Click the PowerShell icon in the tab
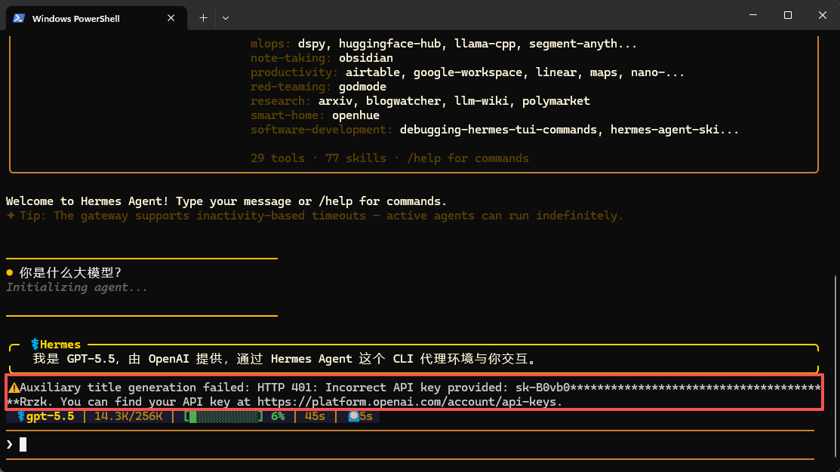Image resolution: width=840 pixels, height=472 pixels. coord(19,18)
